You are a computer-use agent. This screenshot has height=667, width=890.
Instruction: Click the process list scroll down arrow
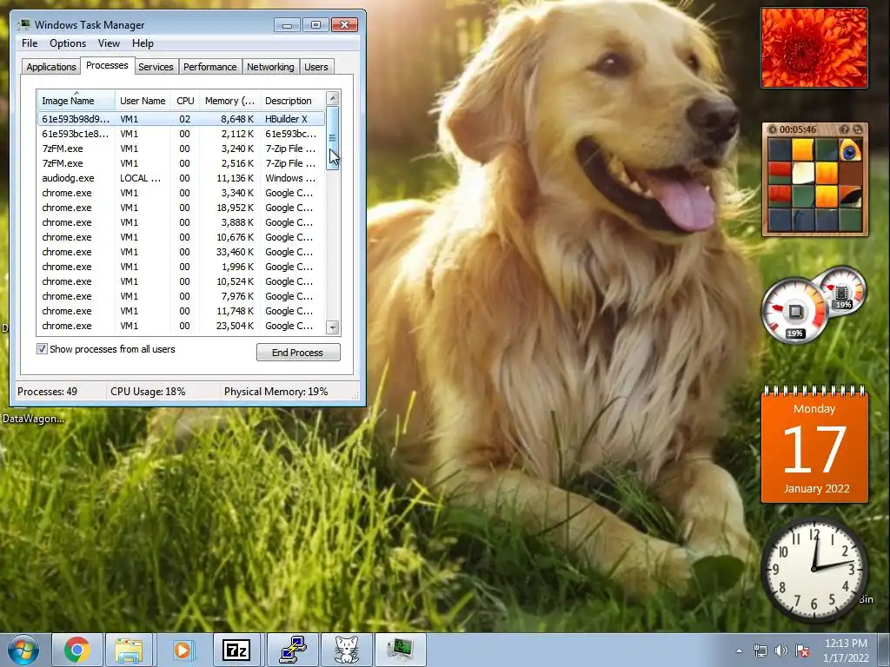(333, 327)
